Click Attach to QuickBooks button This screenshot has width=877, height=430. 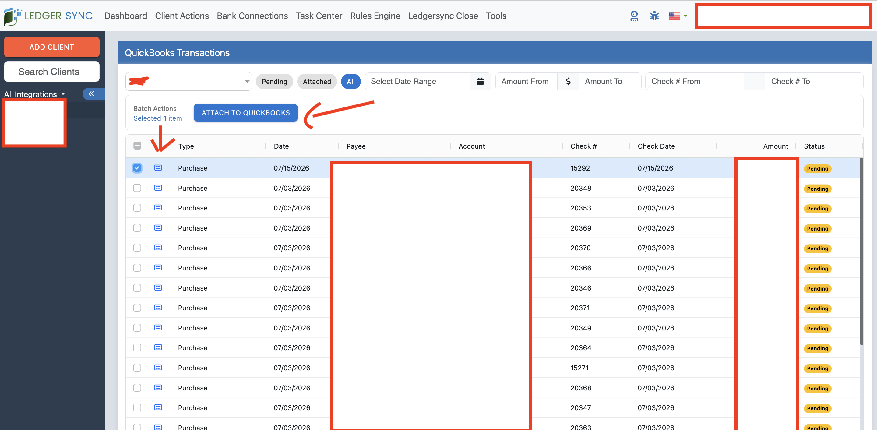245,113
